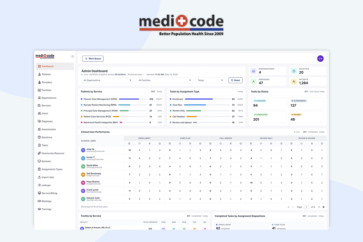Open the Dashboard sidebar item

[55, 66]
